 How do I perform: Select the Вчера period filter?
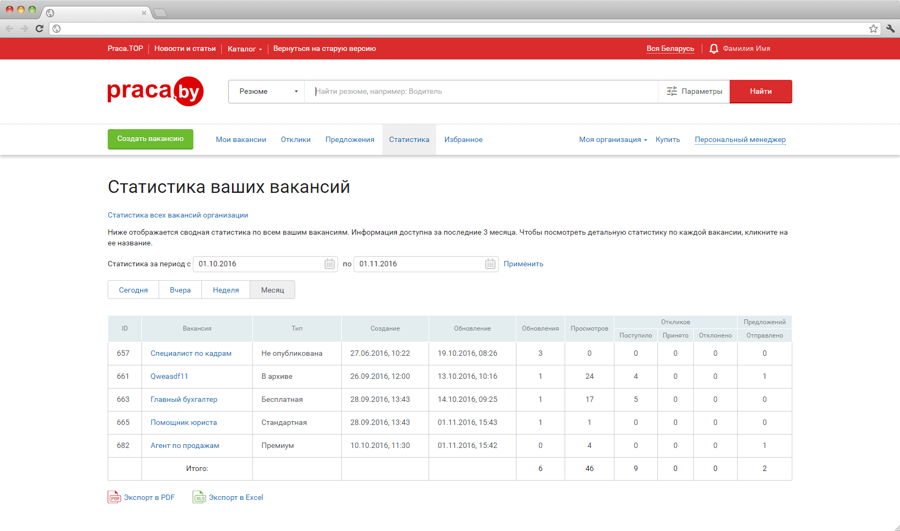pyautogui.click(x=180, y=290)
